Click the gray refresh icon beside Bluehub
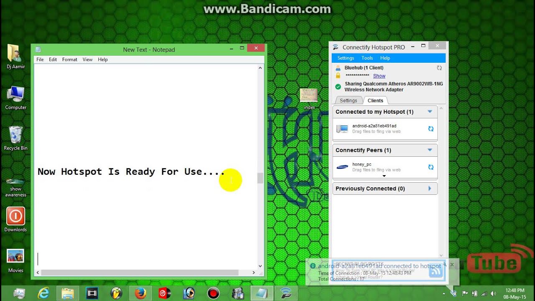Image resolution: width=535 pixels, height=301 pixels. coord(439,68)
